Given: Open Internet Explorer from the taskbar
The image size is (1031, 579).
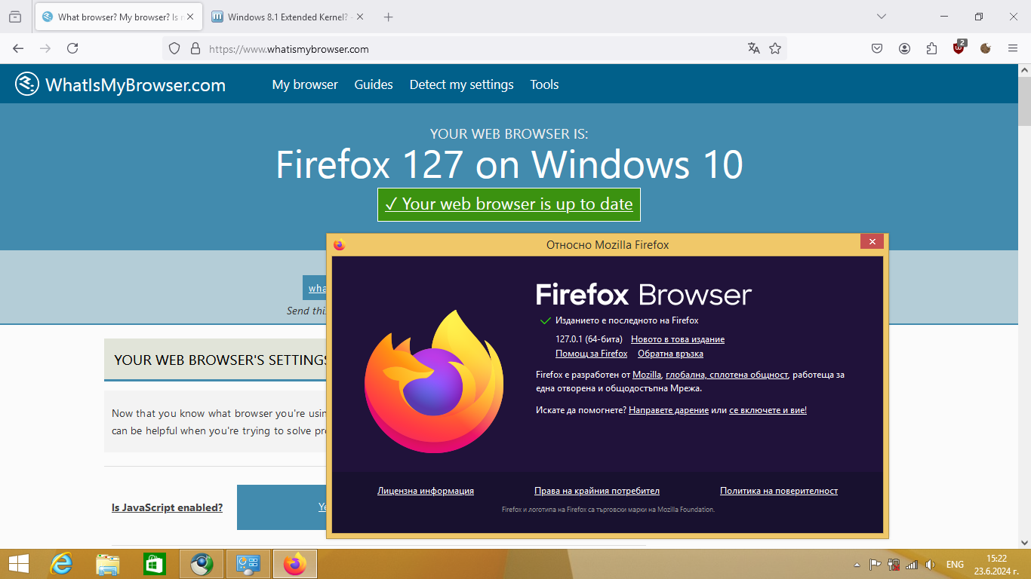Looking at the screenshot, I should [61, 564].
